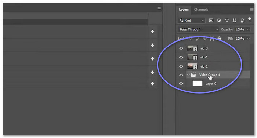Image resolution: width=257 pixels, height=138 pixels.
Task: Click the Fill label
Action: point(231,39)
